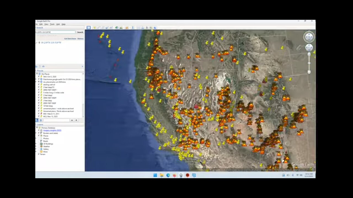Click the Google Earth taskbar icon
This screenshot has height=198, width=353.
[x=181, y=175]
